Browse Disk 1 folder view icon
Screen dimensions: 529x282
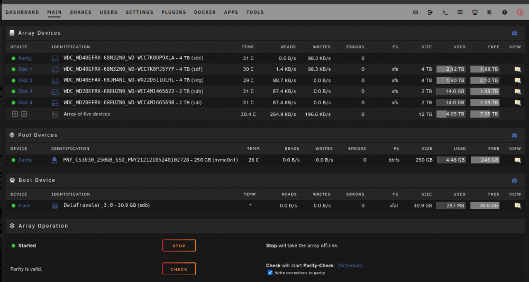(x=517, y=69)
